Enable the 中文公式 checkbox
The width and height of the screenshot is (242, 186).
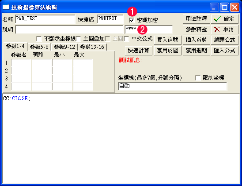point(127,39)
